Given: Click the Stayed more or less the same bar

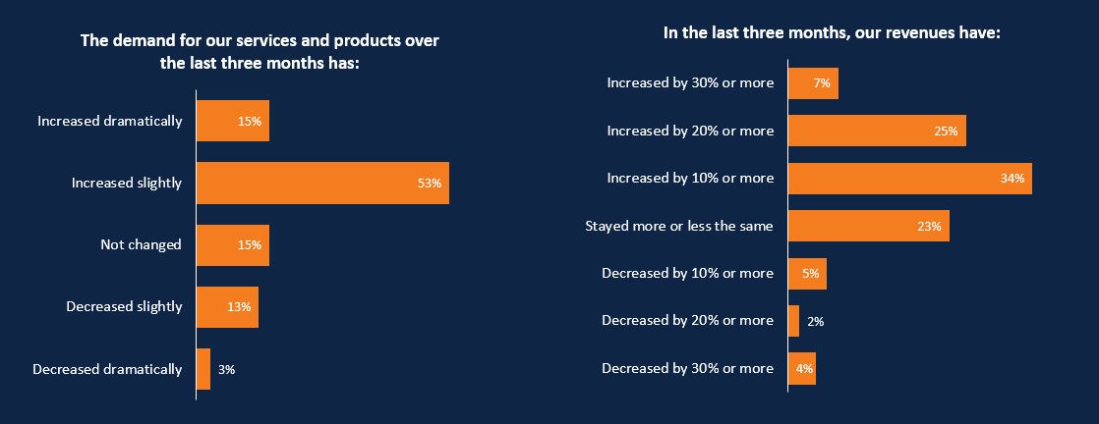Looking at the screenshot, I should [869, 226].
